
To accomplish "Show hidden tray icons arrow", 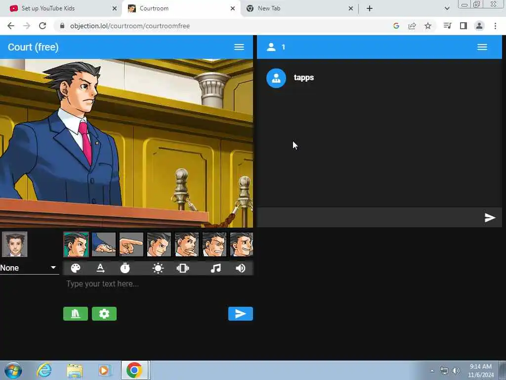I will 432,371.
